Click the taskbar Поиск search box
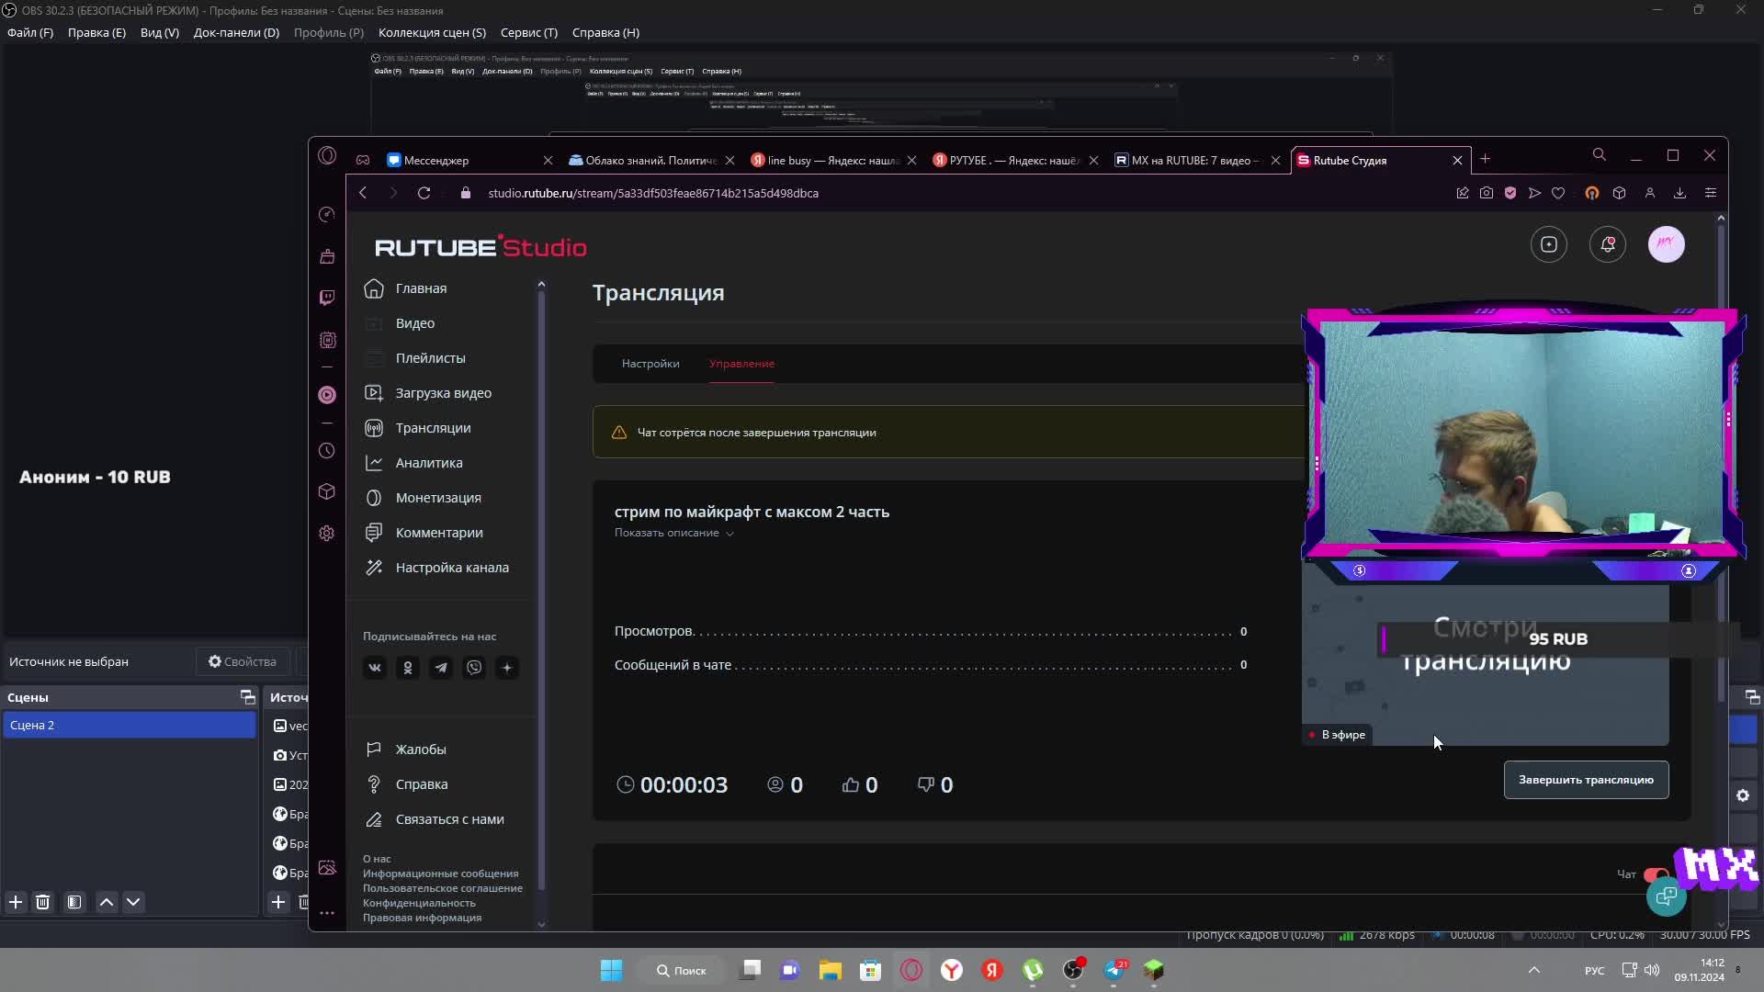1764x992 pixels. 682,970
